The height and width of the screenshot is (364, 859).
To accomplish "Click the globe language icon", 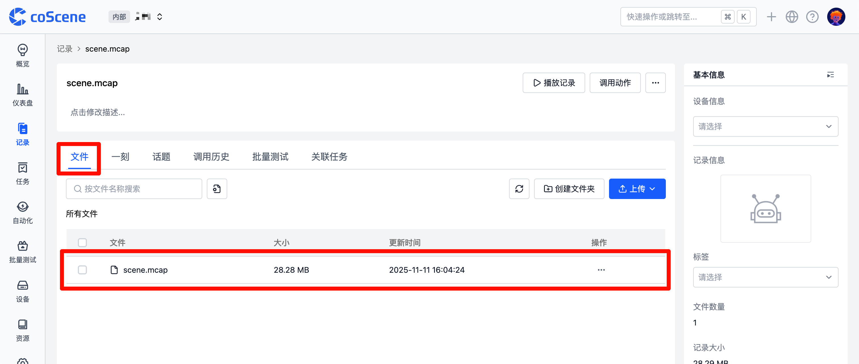I will tap(792, 17).
